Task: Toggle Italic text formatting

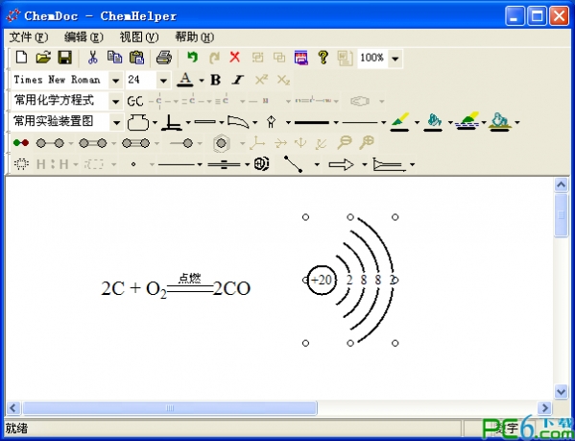Action: coord(238,80)
